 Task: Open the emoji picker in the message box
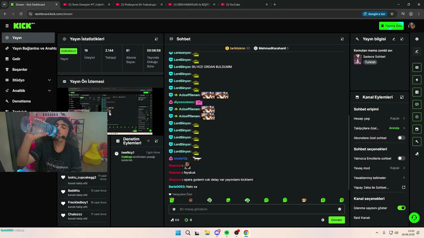click(x=340, y=209)
